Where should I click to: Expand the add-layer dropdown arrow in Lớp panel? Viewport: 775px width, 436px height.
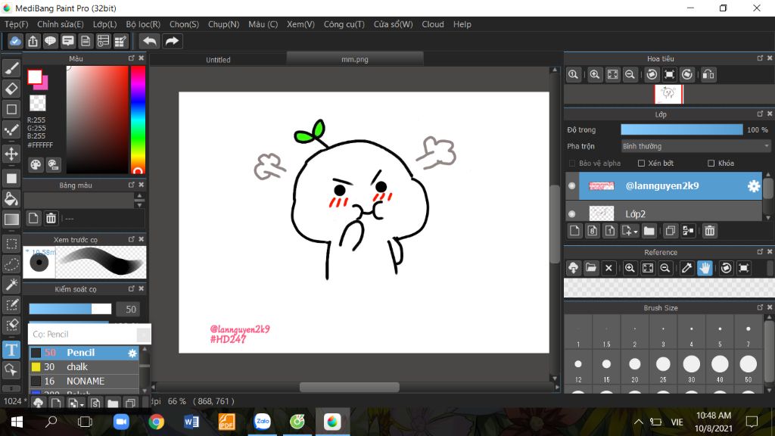coord(636,231)
